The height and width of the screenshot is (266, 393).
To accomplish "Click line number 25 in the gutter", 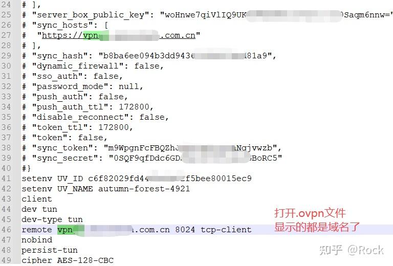I will (6, 15).
